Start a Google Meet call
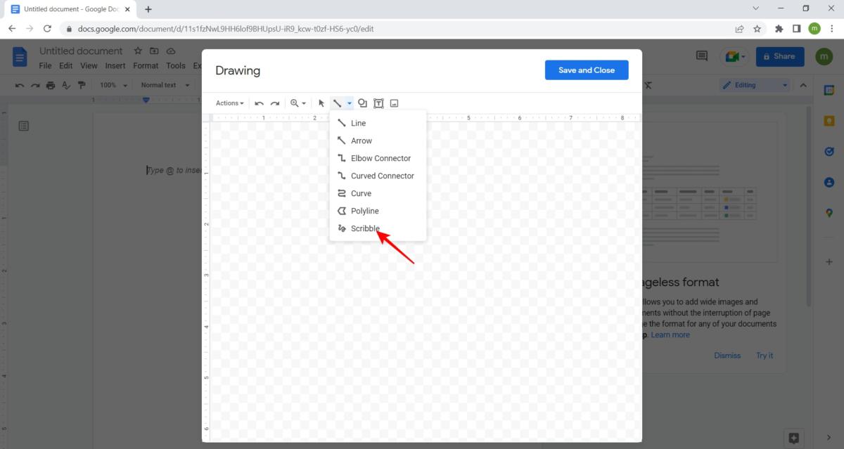 pos(736,57)
